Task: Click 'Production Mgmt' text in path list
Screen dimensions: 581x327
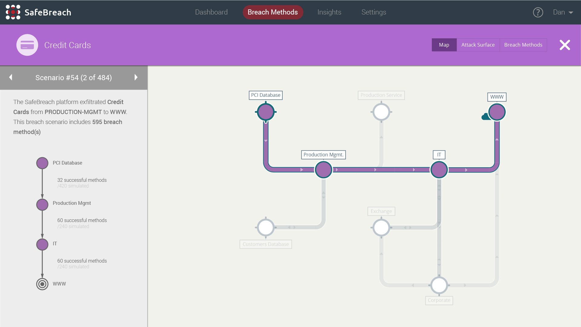Action: click(x=72, y=203)
